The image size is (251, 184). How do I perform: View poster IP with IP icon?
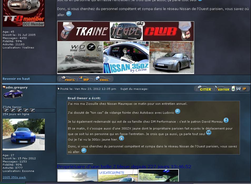tap(244, 89)
